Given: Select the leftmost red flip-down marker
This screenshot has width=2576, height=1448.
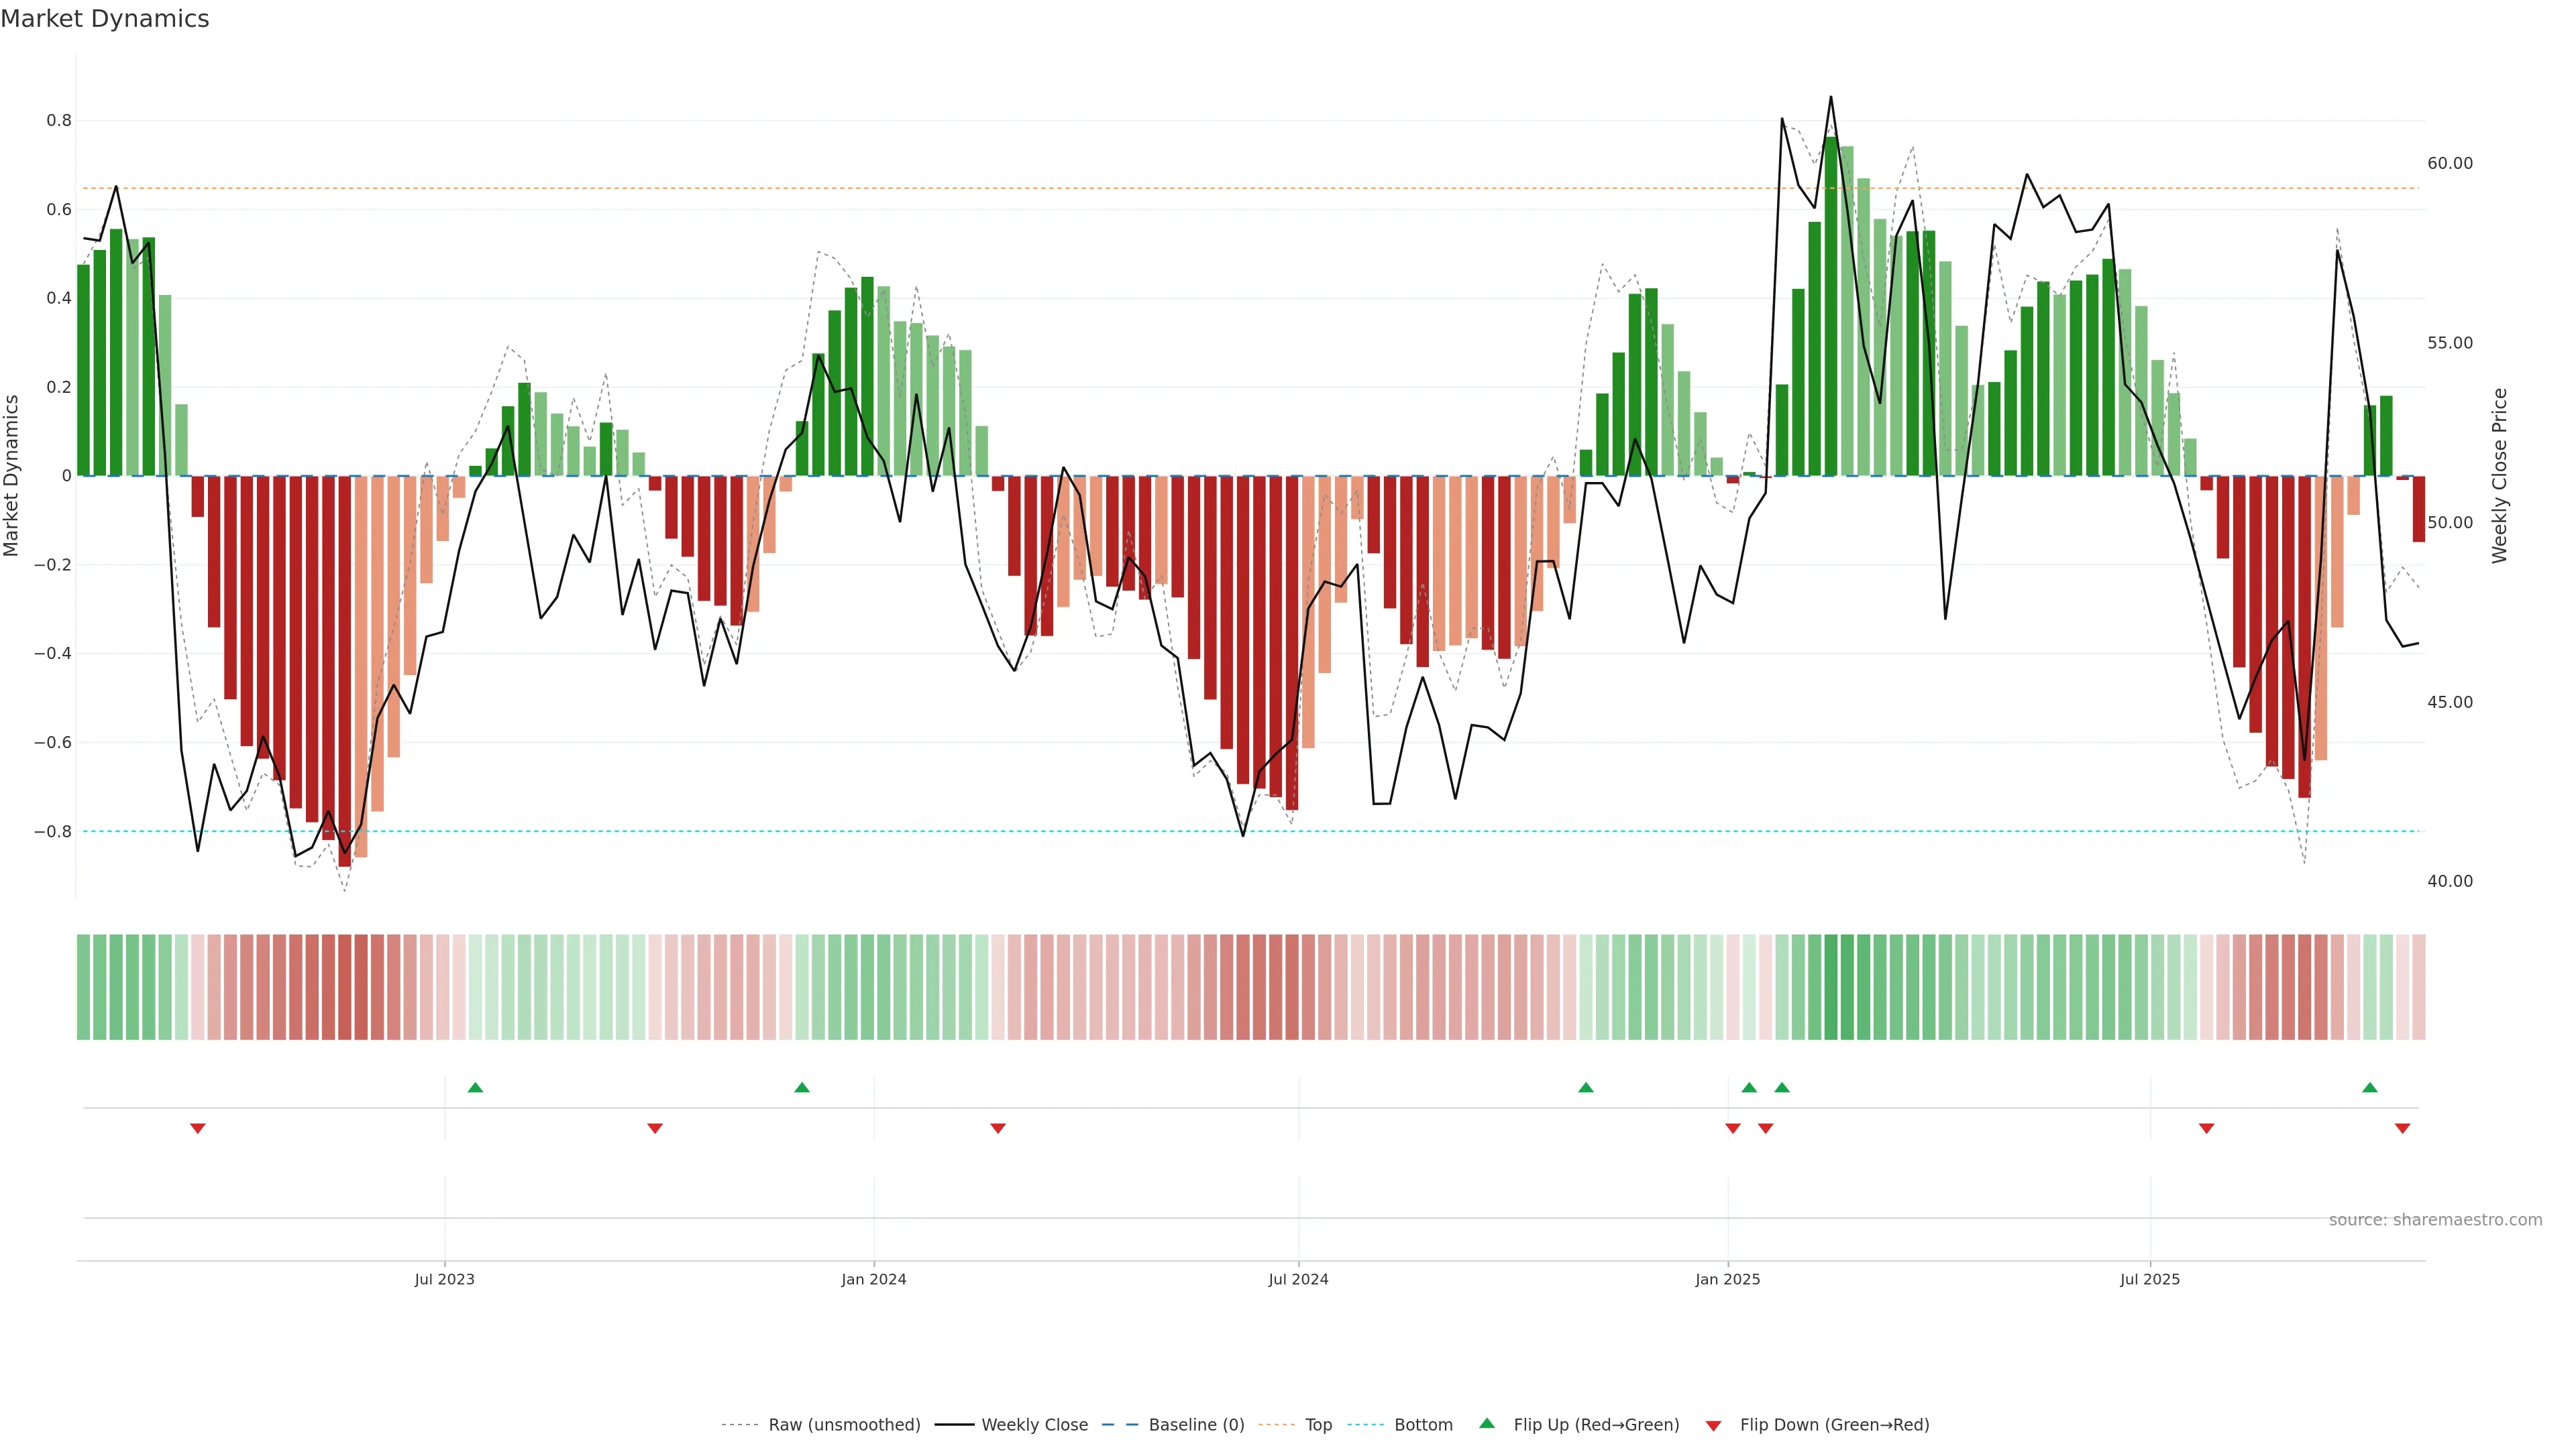Looking at the screenshot, I should point(198,1128).
